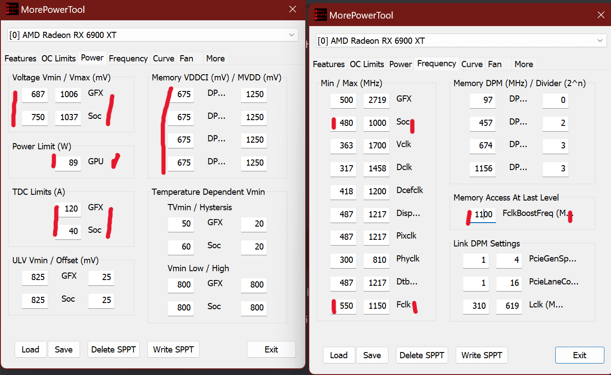Click Vclk max field showing 1700
This screenshot has height=375, width=611.
coord(376,145)
